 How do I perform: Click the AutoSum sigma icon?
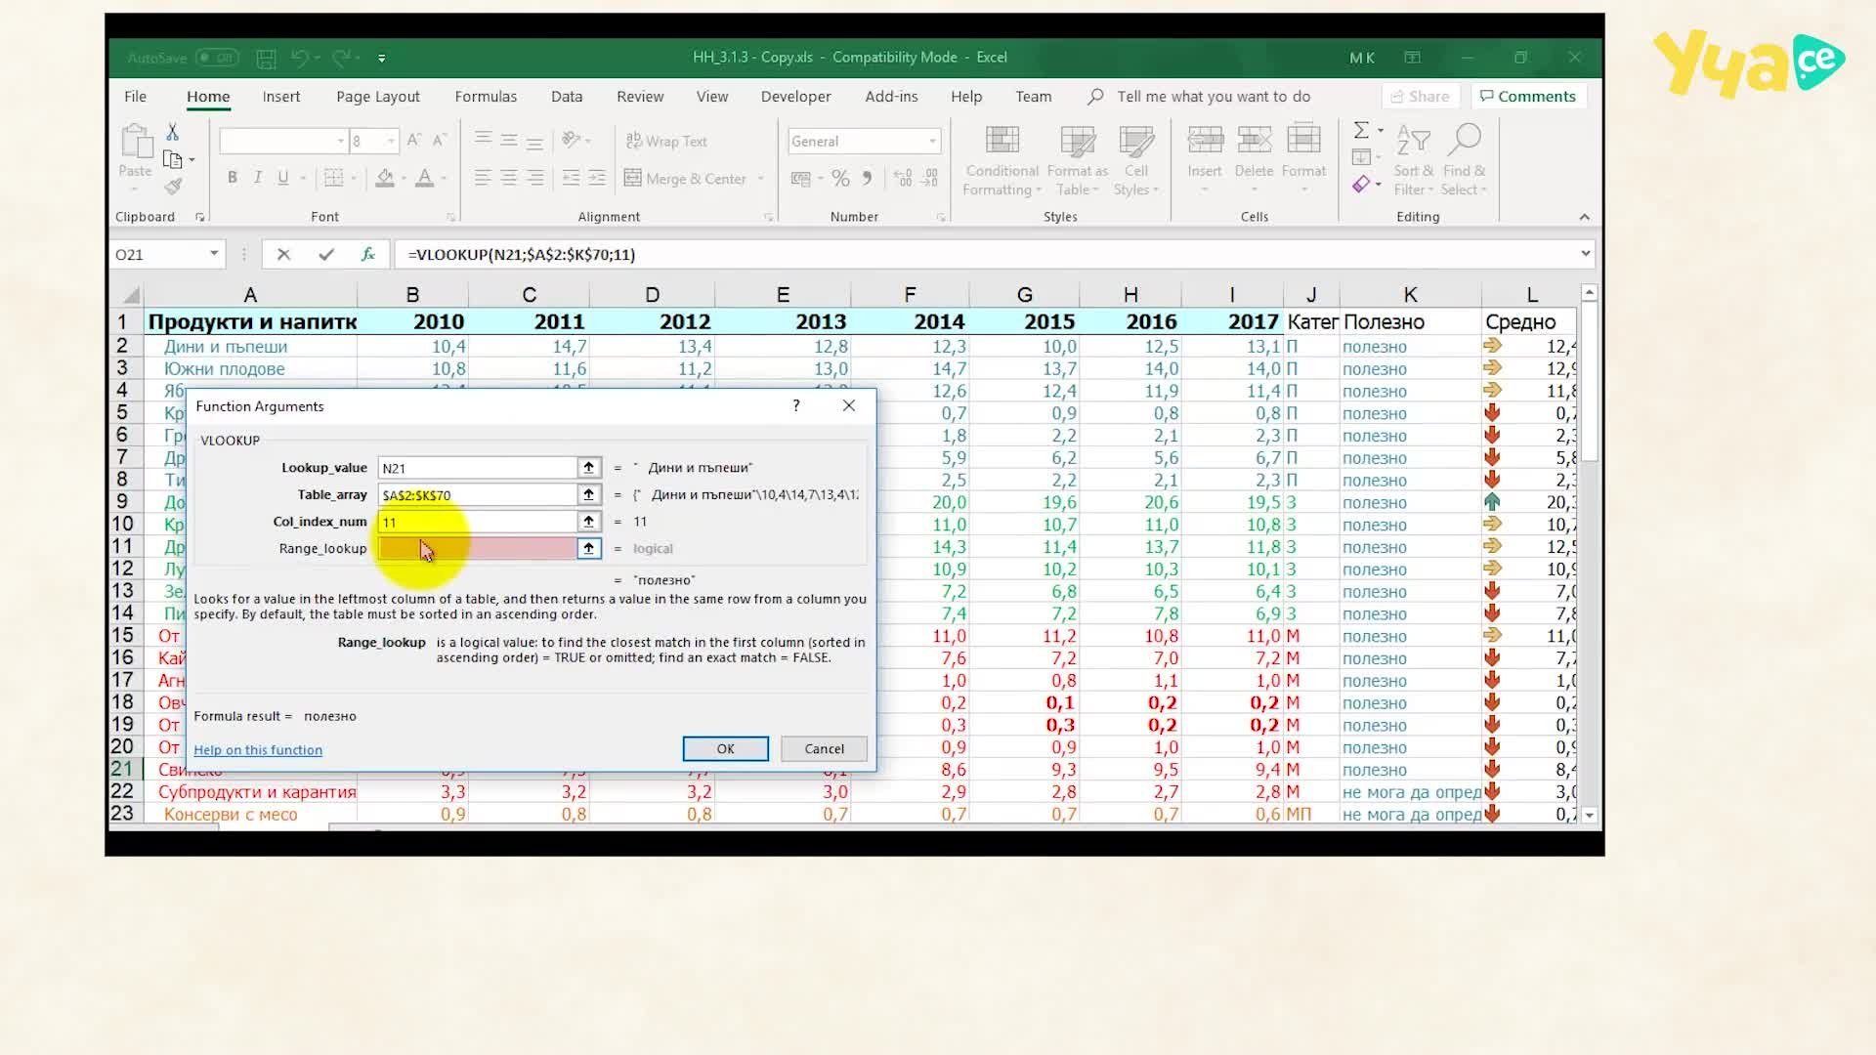pyautogui.click(x=1361, y=130)
